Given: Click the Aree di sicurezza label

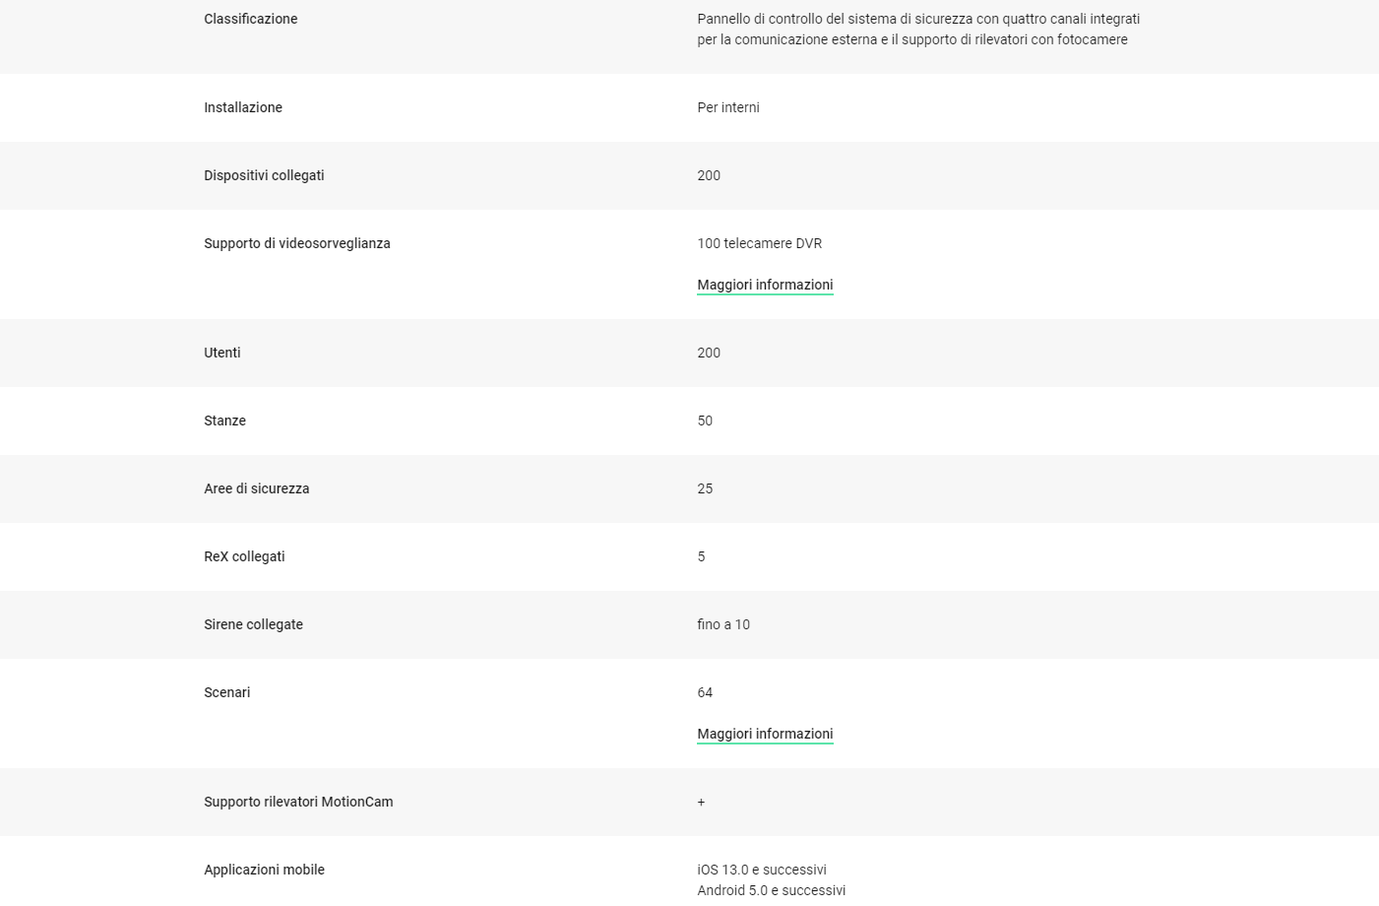Looking at the screenshot, I should [257, 488].
